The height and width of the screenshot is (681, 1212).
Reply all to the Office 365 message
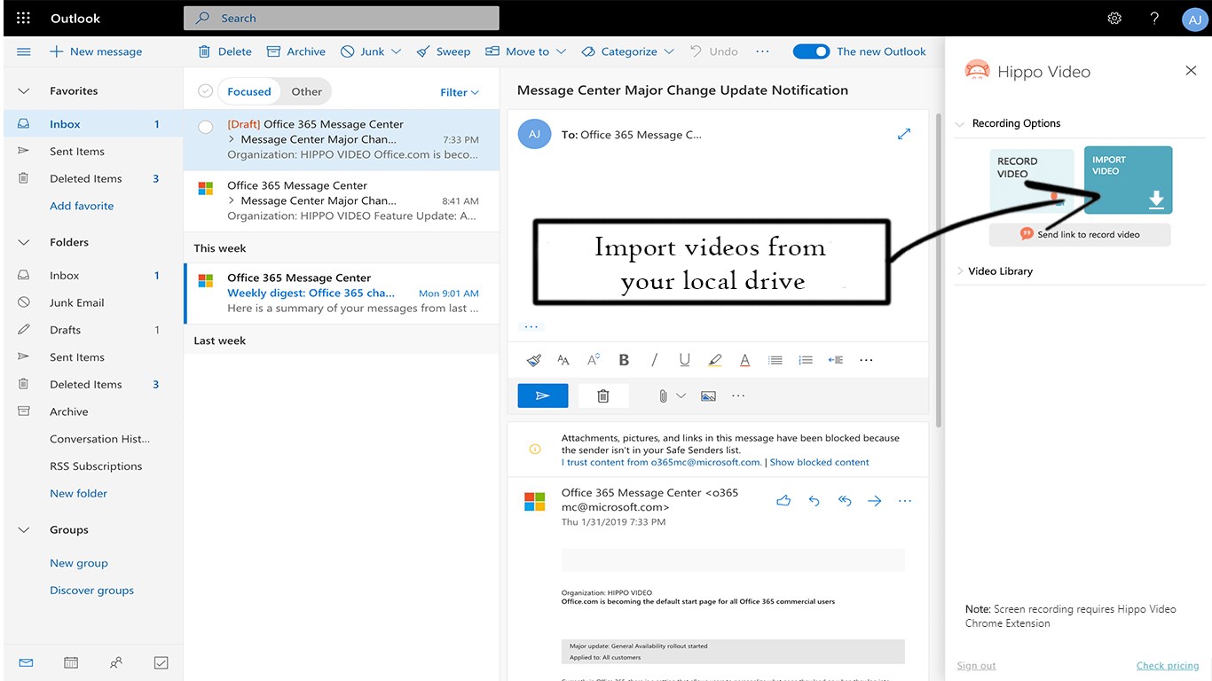point(845,501)
